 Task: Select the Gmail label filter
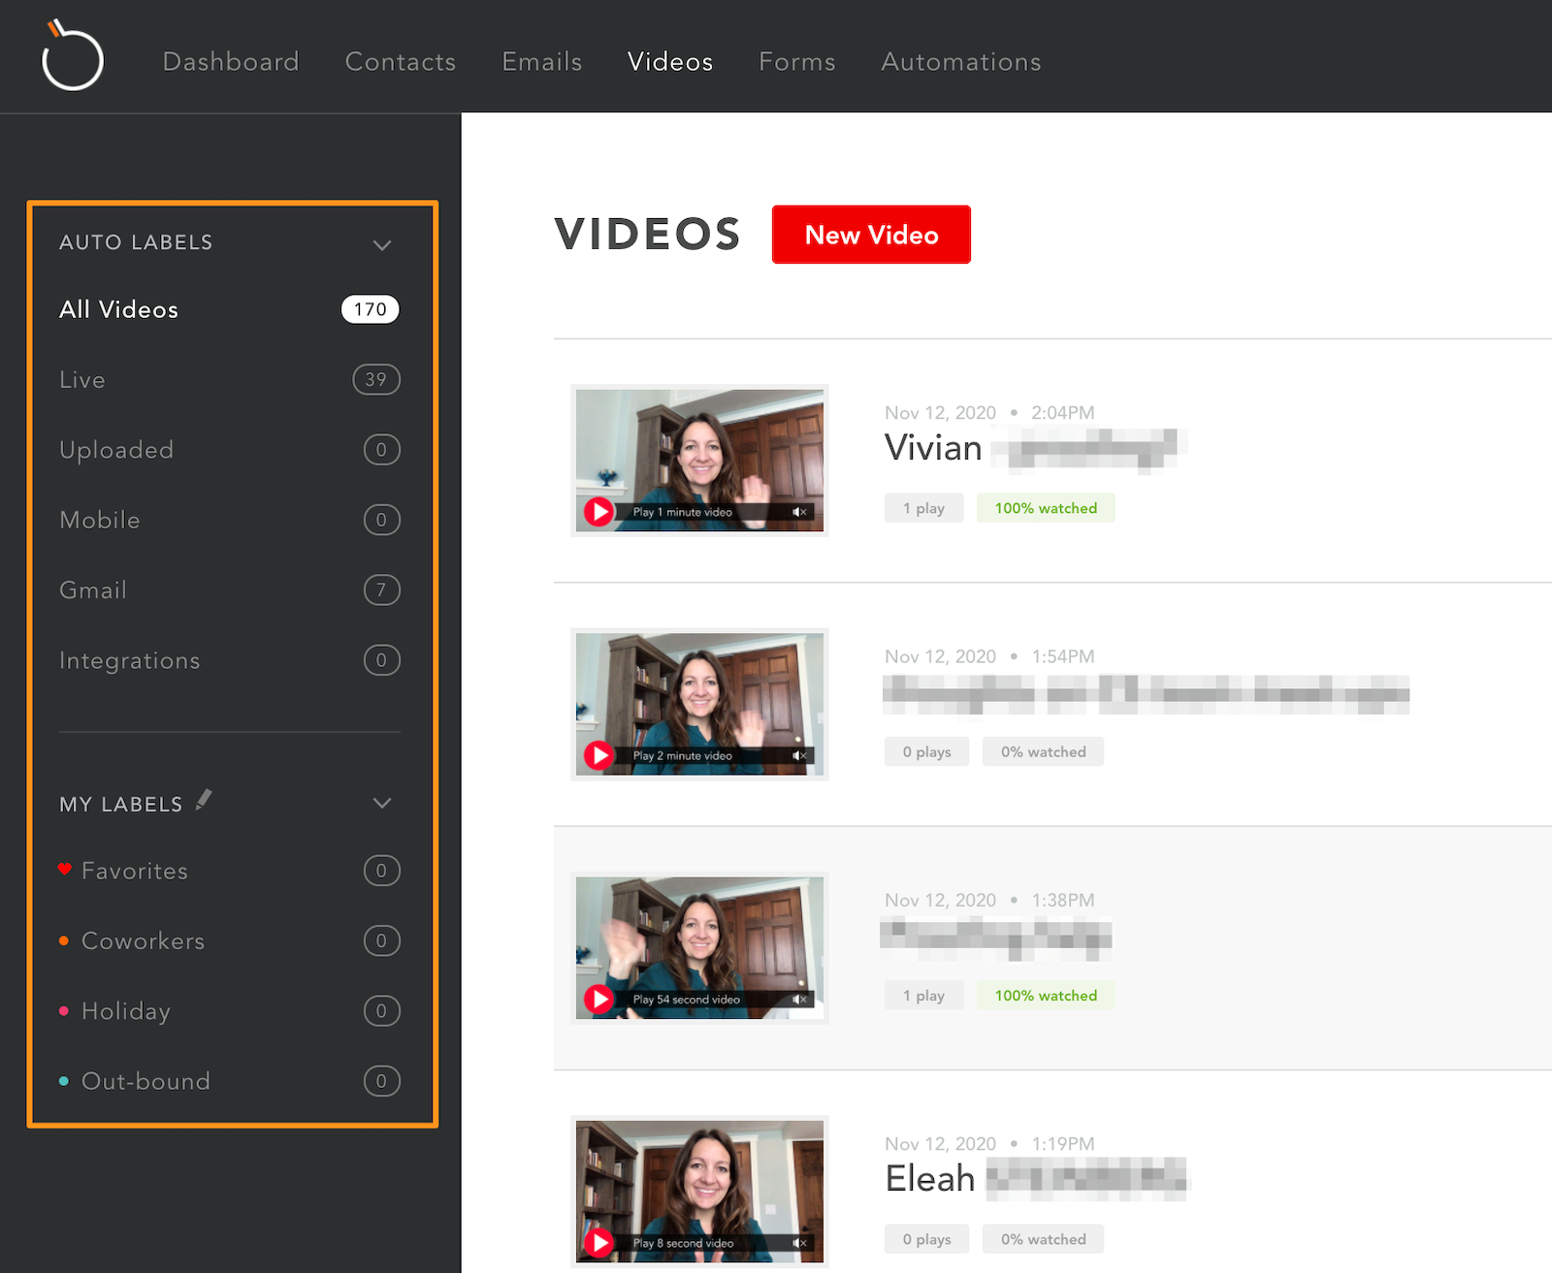[x=92, y=589]
